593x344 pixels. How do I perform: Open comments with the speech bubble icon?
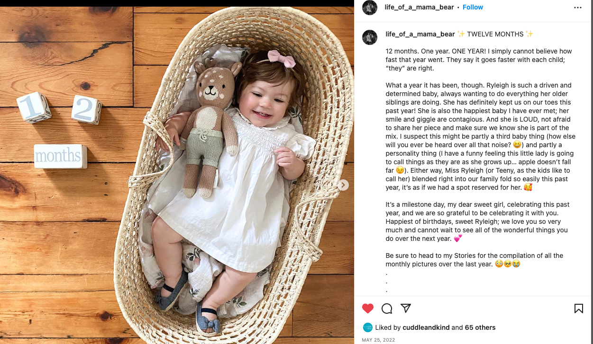coord(387,309)
